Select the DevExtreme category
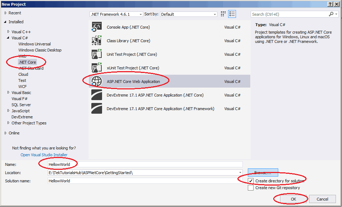The width and height of the screenshot is (342, 207). coord(22,117)
